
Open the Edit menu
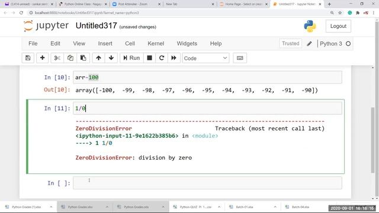pos(55,43)
